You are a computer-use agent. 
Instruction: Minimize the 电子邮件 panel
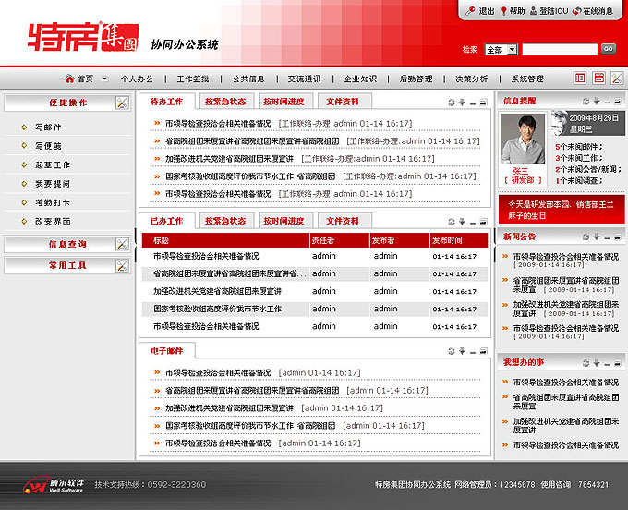472,351
